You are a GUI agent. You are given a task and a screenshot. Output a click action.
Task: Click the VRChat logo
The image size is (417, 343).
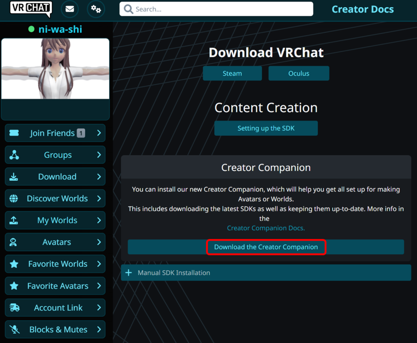31,9
